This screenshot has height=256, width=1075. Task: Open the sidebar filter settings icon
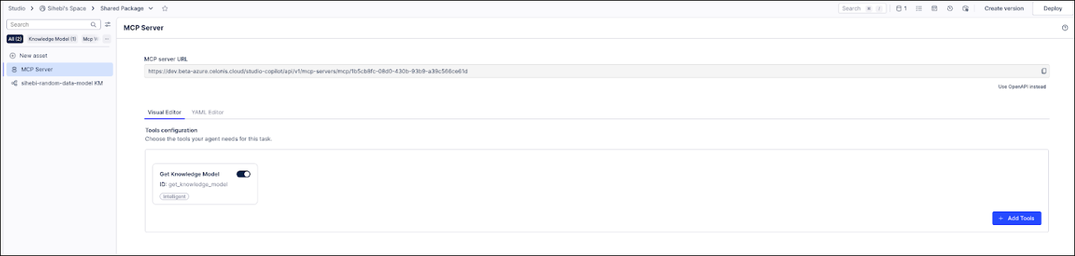pyautogui.click(x=108, y=25)
